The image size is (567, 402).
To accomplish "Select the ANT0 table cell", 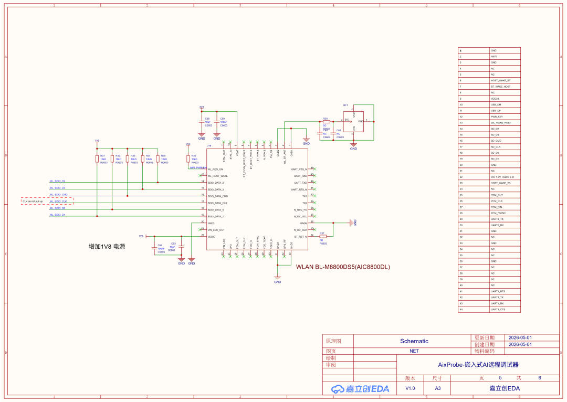I will 505,56.
